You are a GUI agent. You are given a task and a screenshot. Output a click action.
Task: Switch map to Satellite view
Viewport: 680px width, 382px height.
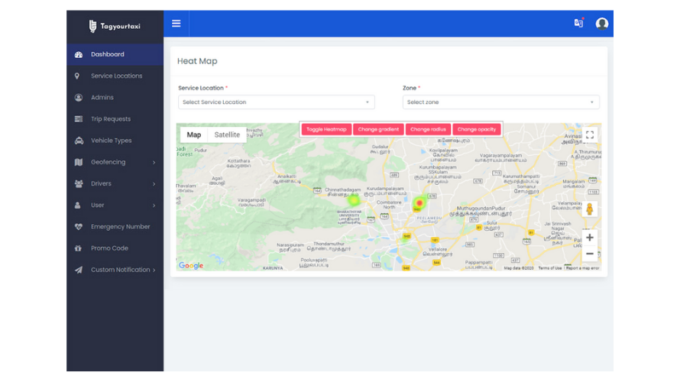227,135
